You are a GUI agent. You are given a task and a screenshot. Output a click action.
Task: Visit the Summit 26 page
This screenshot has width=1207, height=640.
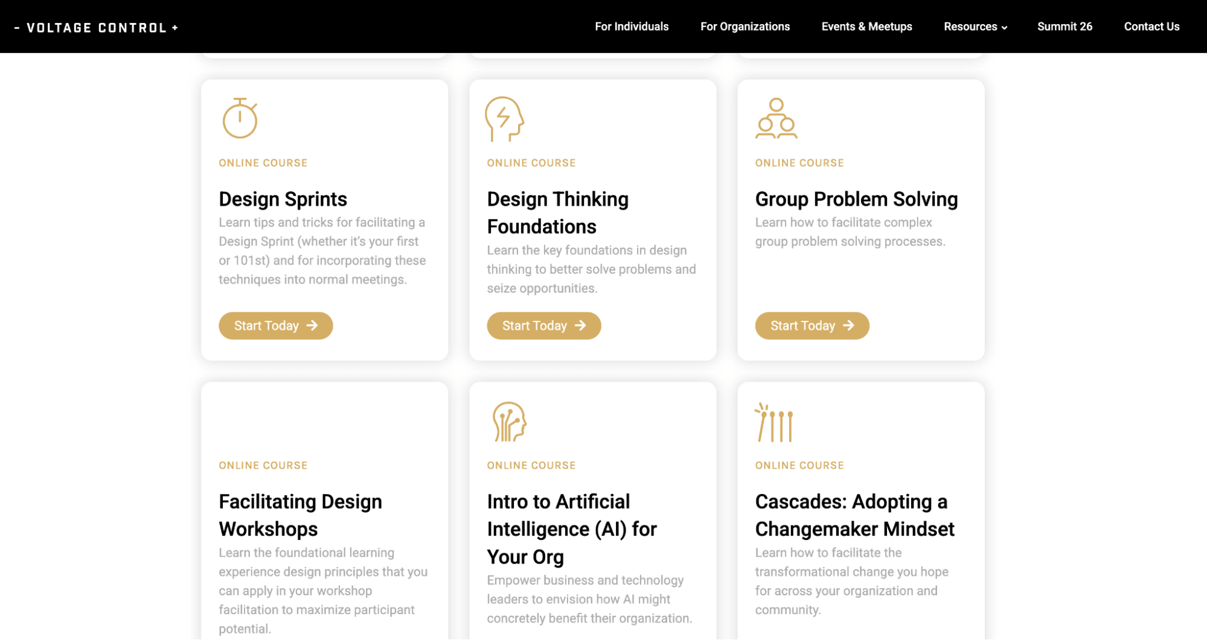(1065, 27)
